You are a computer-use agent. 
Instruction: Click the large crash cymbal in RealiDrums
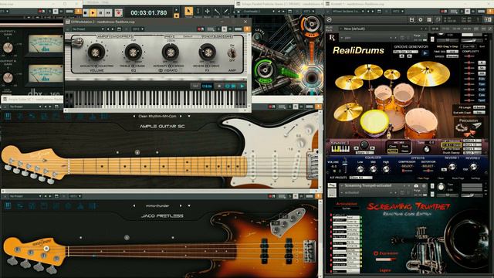point(428,74)
